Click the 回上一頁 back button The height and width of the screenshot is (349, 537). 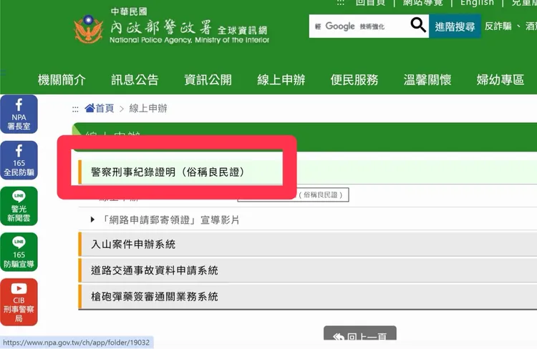(360, 333)
